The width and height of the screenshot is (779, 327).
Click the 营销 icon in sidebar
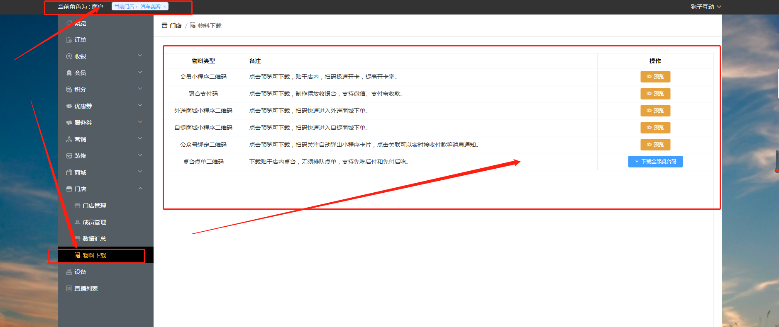(69, 139)
